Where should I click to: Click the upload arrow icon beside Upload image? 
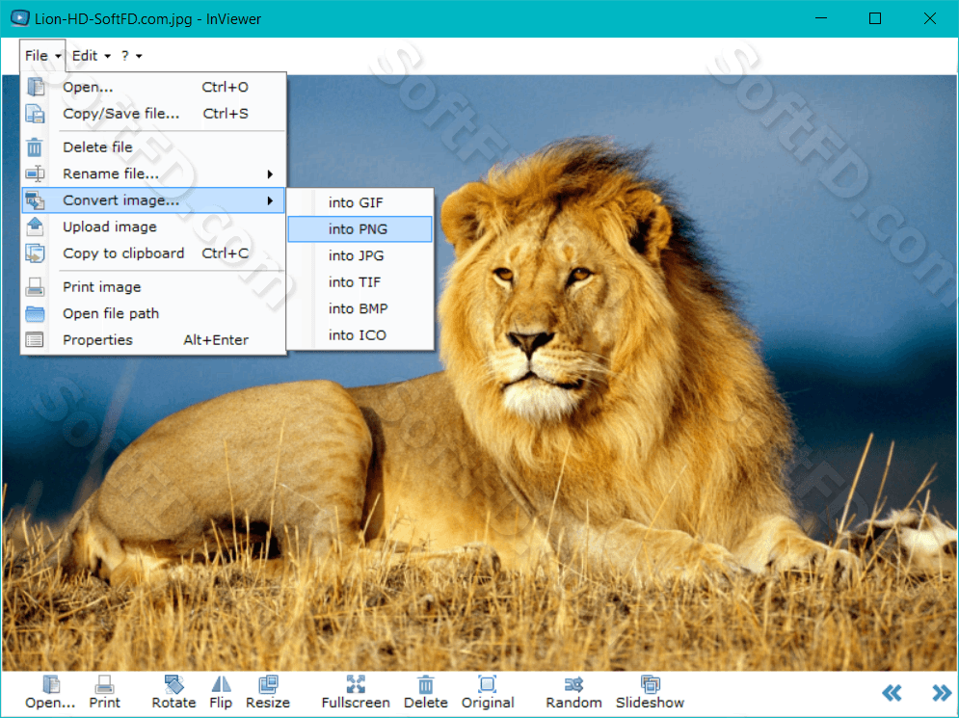point(35,226)
